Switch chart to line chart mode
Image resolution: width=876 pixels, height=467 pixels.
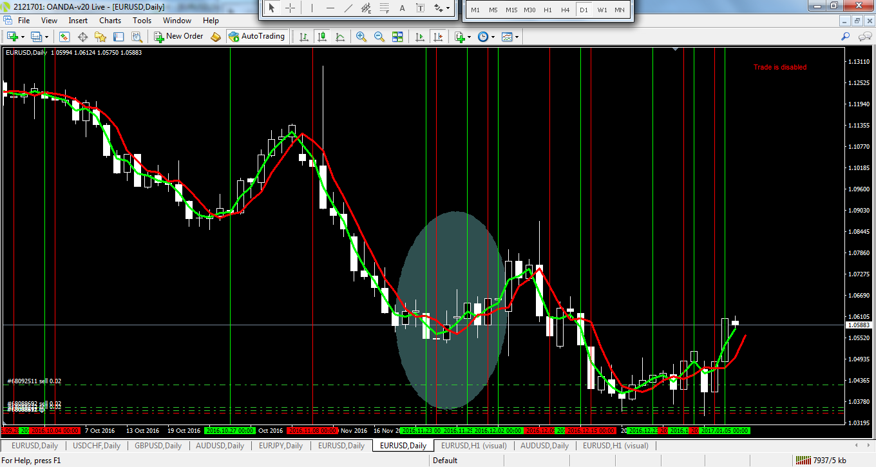(x=340, y=37)
